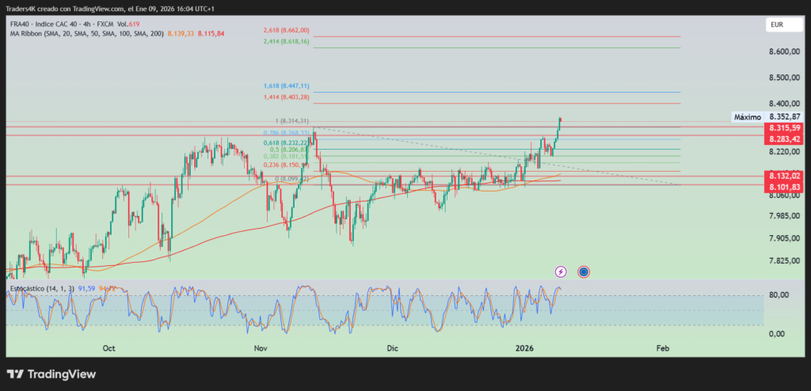Select the red 8.315,59 price label
Viewport: 811px width, 391px height.
pos(784,128)
